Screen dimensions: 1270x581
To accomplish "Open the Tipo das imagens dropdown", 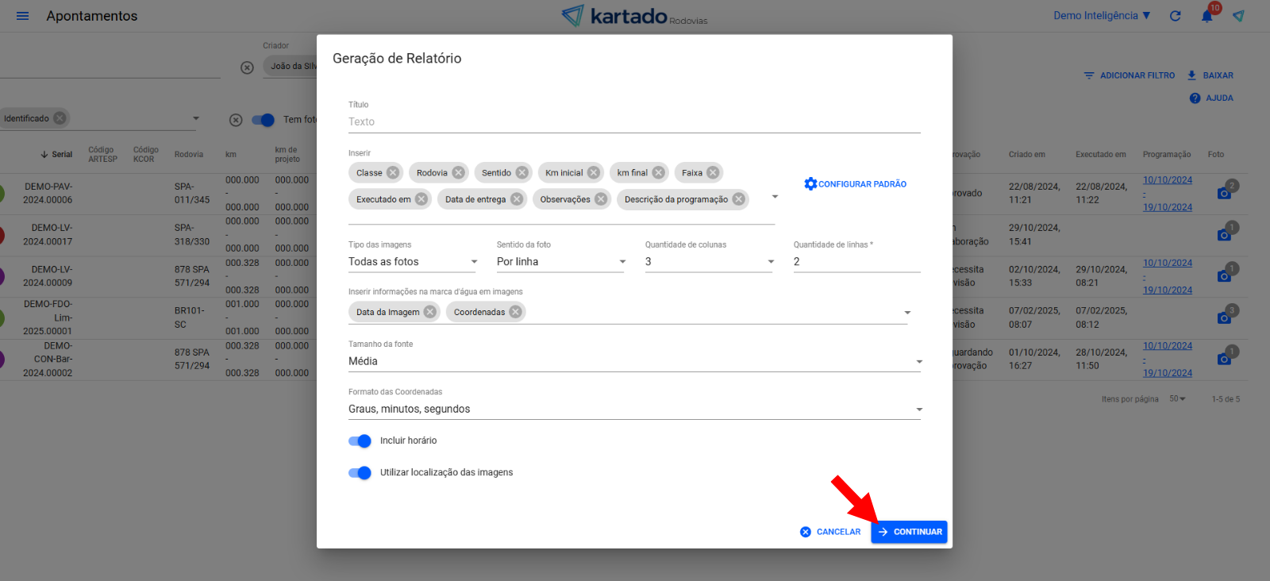I will (x=413, y=262).
